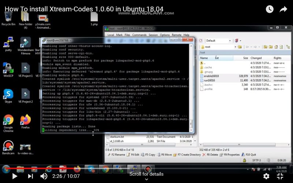
Task: Click F2 Rename in WinSCP bottom bar
Action: [116, 154]
